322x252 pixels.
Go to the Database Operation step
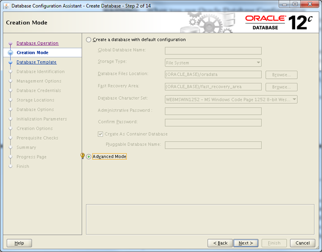(x=38, y=43)
